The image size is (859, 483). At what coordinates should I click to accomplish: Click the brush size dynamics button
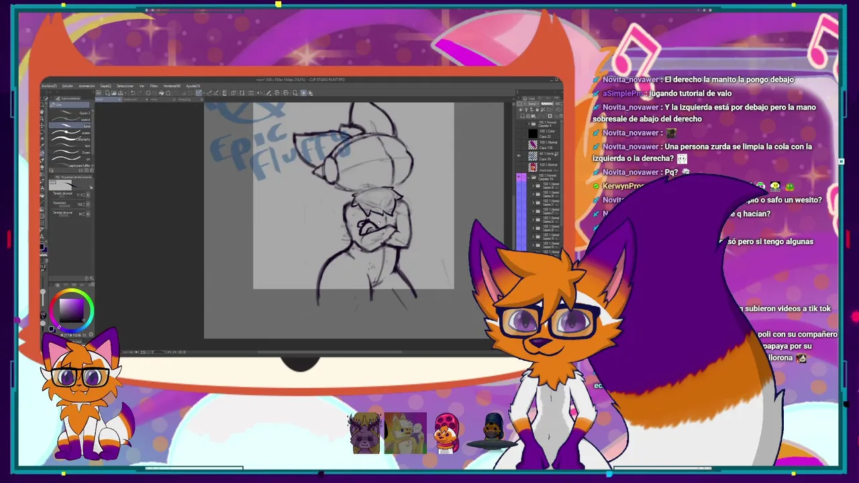tap(88, 195)
